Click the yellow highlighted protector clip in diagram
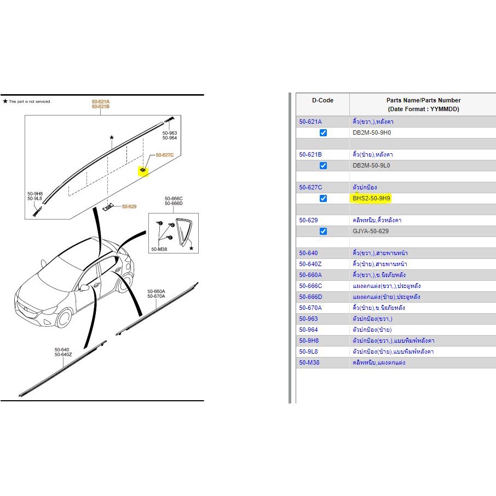496x496 pixels. tap(143, 170)
